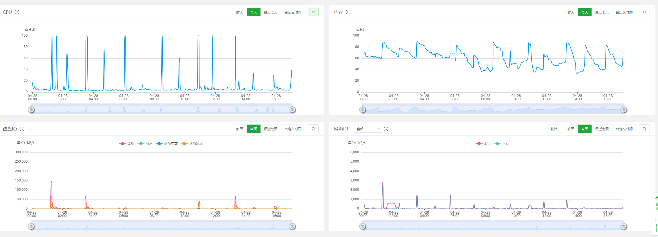This screenshot has height=237, width=658.
Task: Expand the CPU chart to fullscreen
Action: coord(17,12)
